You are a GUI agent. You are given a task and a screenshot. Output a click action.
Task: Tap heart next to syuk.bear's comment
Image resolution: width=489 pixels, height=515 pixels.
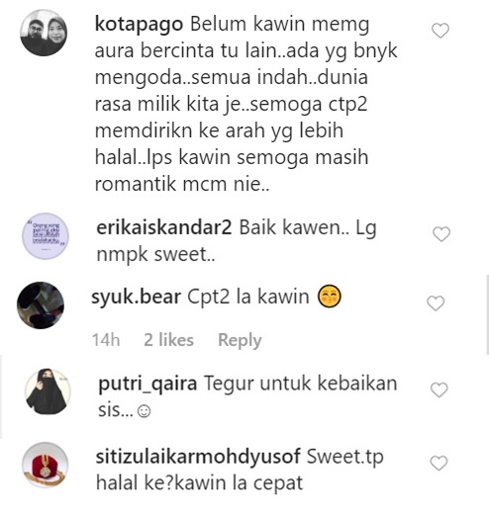[436, 303]
